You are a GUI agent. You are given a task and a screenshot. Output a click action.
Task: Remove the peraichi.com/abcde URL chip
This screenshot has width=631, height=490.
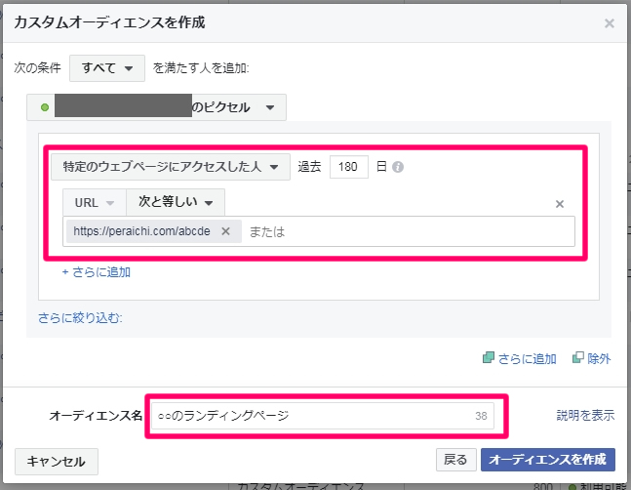point(225,231)
